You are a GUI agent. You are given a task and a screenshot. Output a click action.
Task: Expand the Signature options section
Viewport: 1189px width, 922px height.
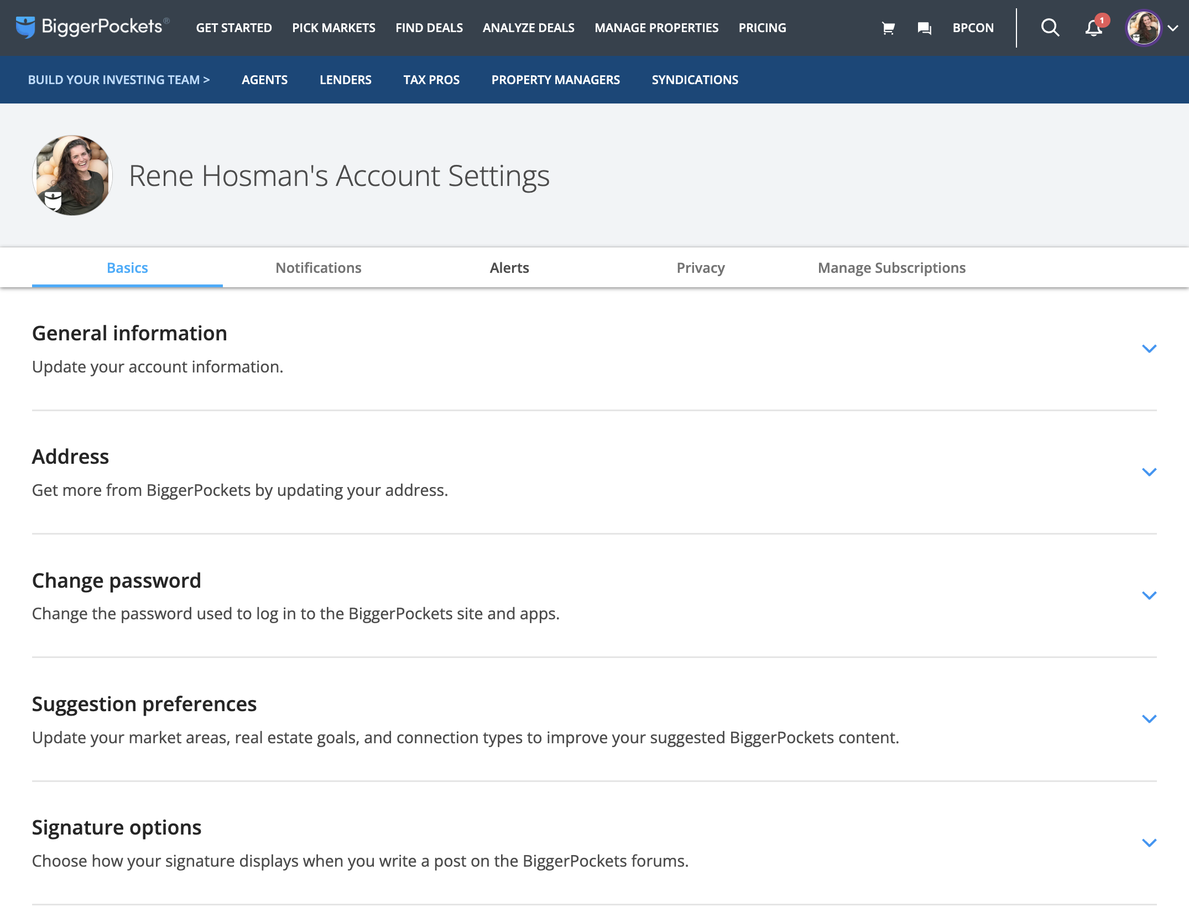coord(1149,843)
